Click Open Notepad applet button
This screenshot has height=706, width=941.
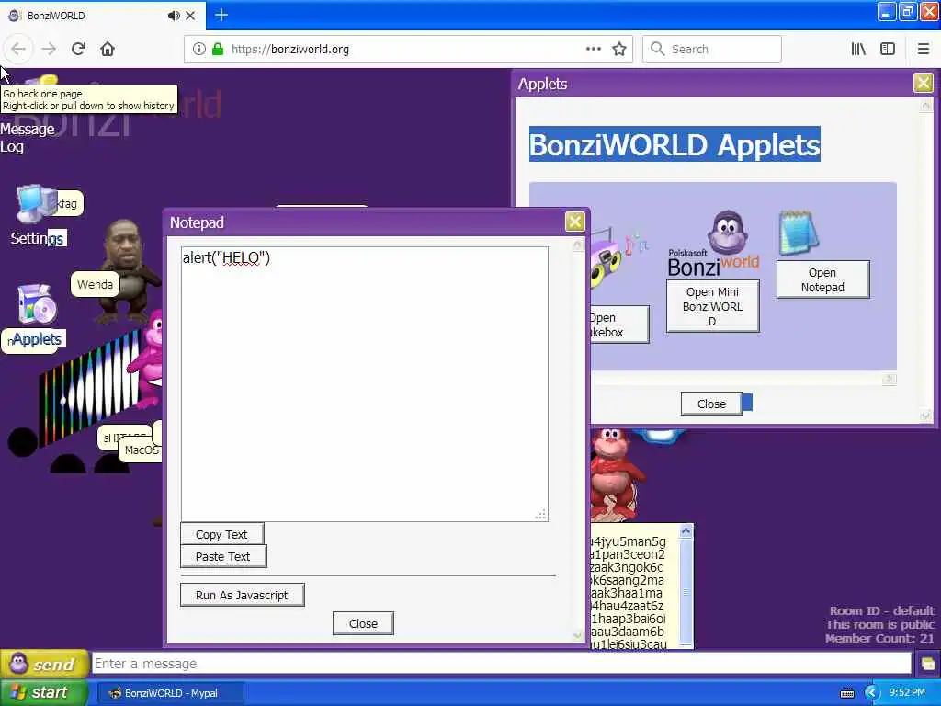(822, 279)
